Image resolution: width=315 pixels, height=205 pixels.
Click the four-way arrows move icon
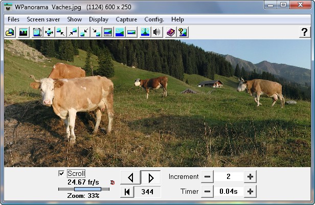(x=49, y=32)
